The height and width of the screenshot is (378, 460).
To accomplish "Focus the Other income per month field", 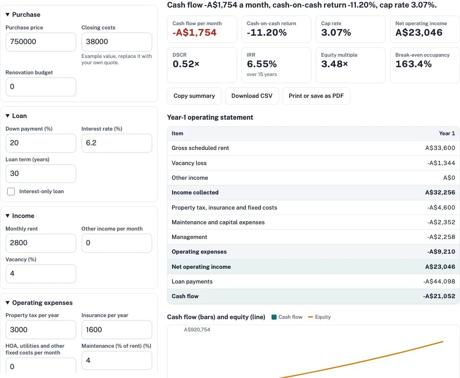I will (x=117, y=243).
